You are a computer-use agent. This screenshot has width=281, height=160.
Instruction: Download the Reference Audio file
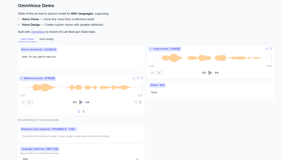tap(134, 78)
